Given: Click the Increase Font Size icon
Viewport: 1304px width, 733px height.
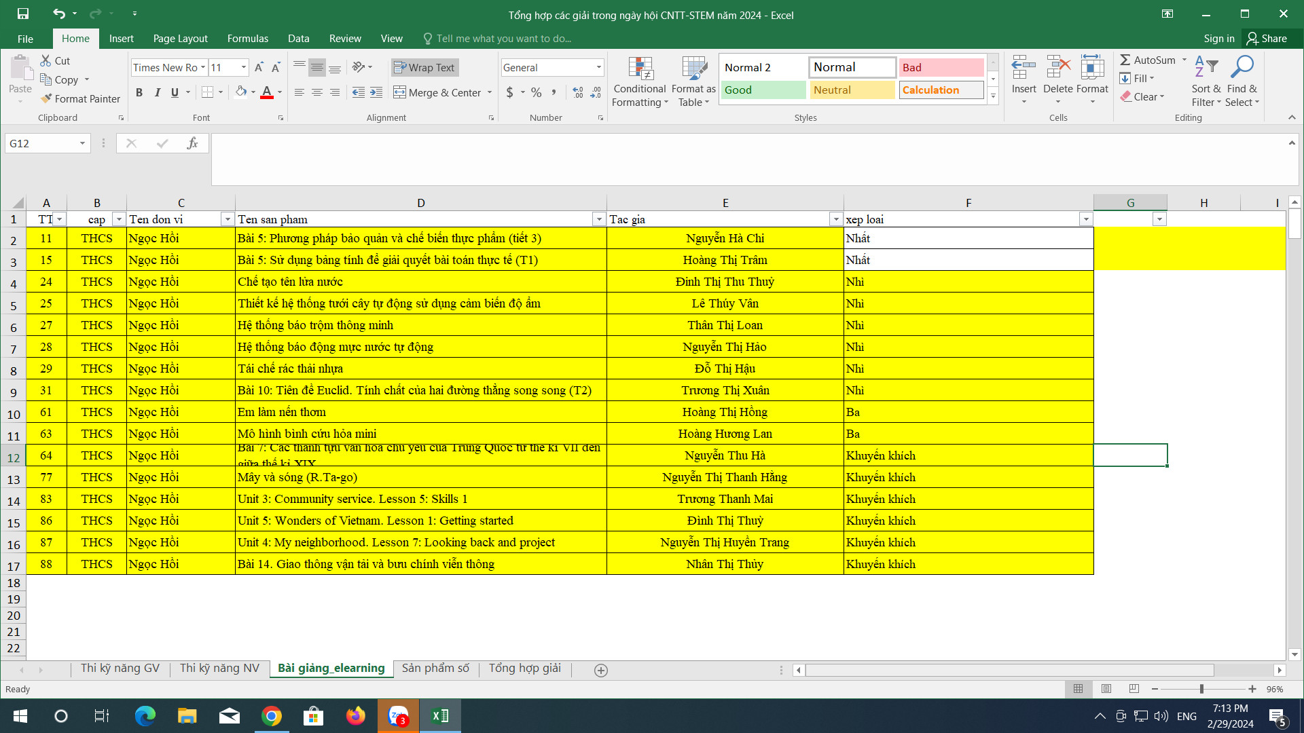Looking at the screenshot, I should click(x=259, y=67).
